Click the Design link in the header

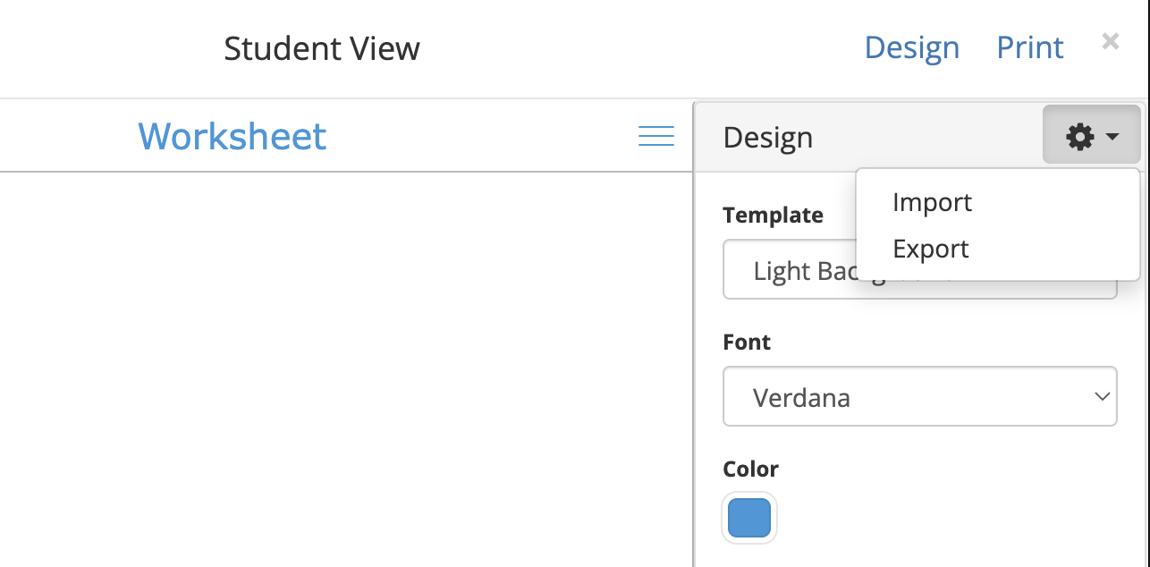click(911, 47)
